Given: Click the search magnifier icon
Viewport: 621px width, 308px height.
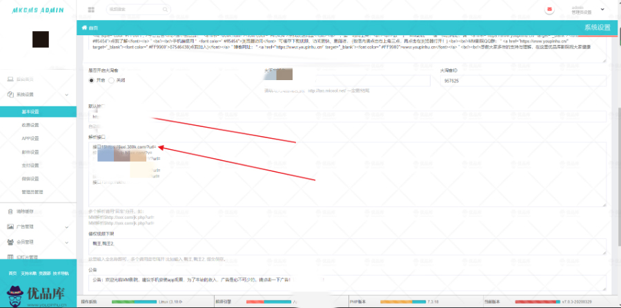Looking at the screenshot, I should 165,9.
